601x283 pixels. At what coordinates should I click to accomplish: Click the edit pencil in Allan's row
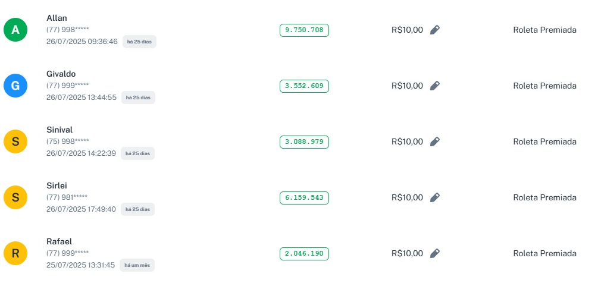tap(435, 30)
